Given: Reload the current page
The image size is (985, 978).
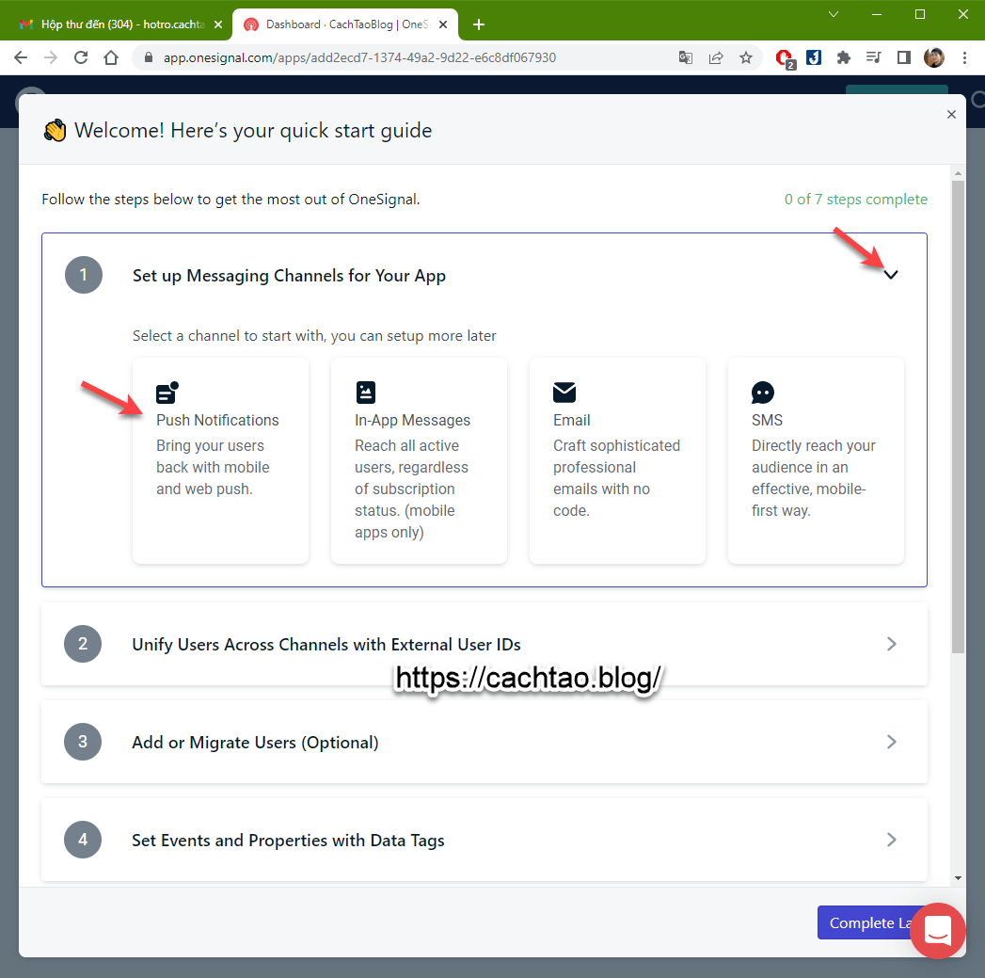Looking at the screenshot, I should [x=81, y=57].
